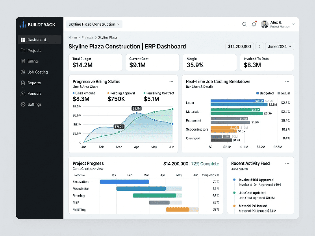This screenshot has width=315, height=236.
Task: Open the June 2024 date dropdown
Action: coord(280,46)
